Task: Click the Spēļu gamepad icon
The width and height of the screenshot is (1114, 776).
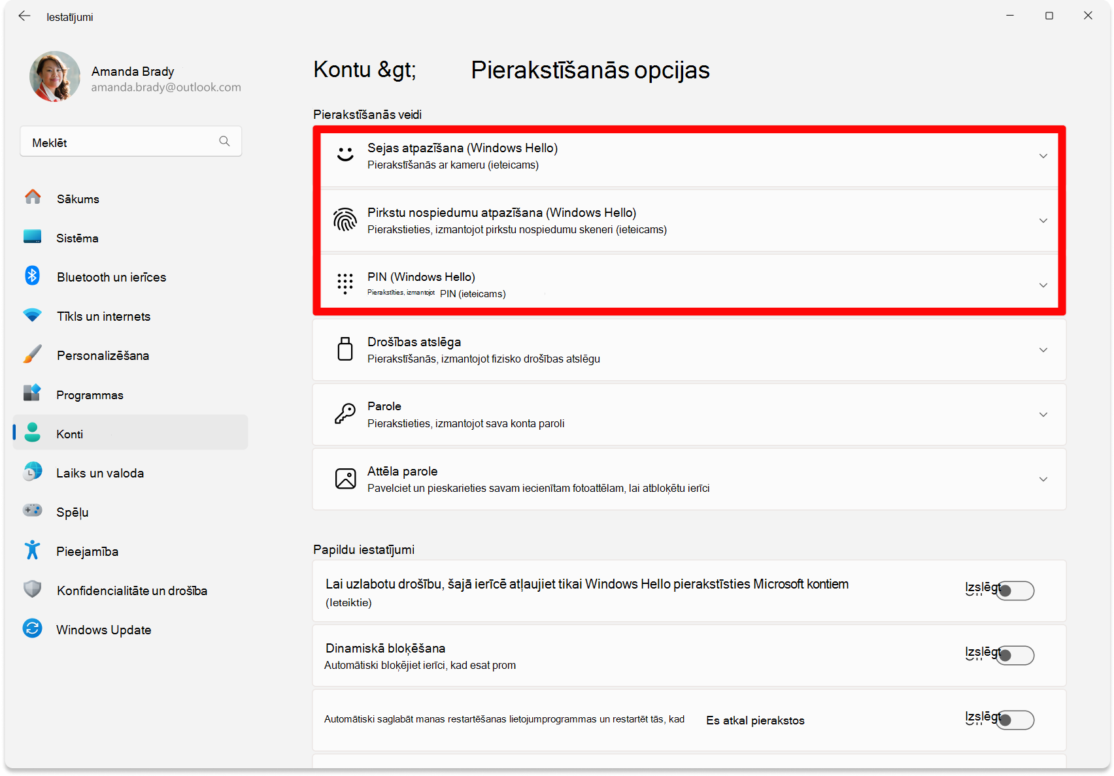Action: click(x=33, y=510)
